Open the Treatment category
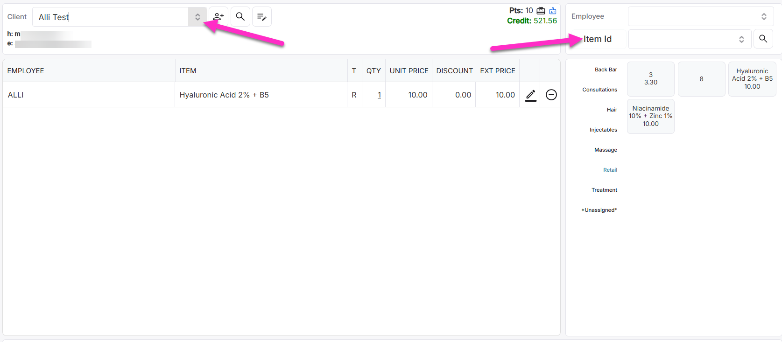The height and width of the screenshot is (342, 782). 604,190
